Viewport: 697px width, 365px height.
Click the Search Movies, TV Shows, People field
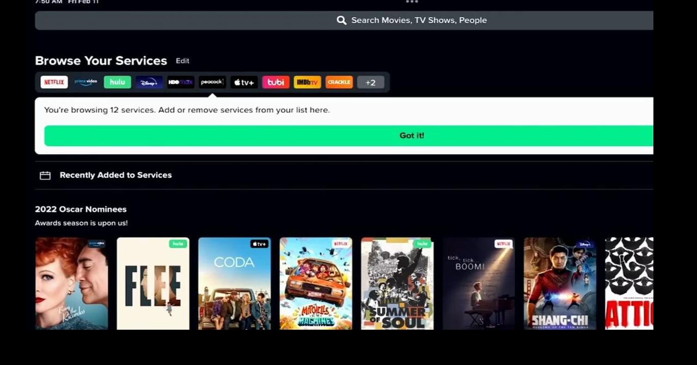419,20
